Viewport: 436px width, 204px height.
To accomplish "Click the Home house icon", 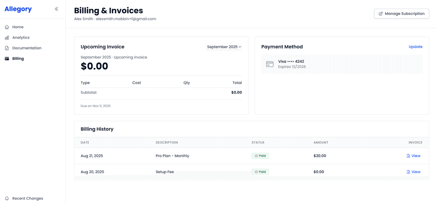I will tap(7, 27).
